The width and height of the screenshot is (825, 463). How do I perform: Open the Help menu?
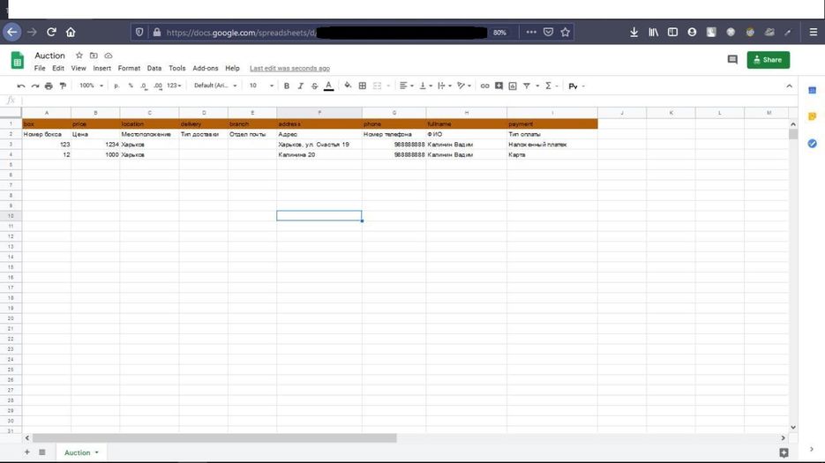232,69
